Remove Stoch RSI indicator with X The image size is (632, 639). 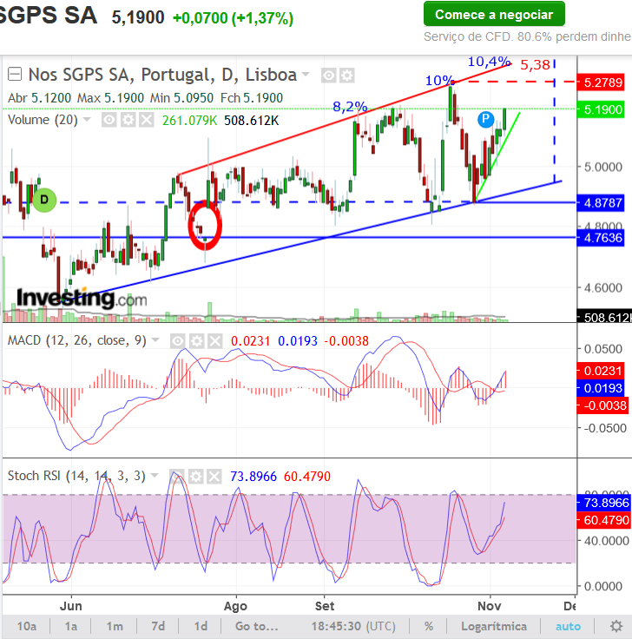coord(214,476)
